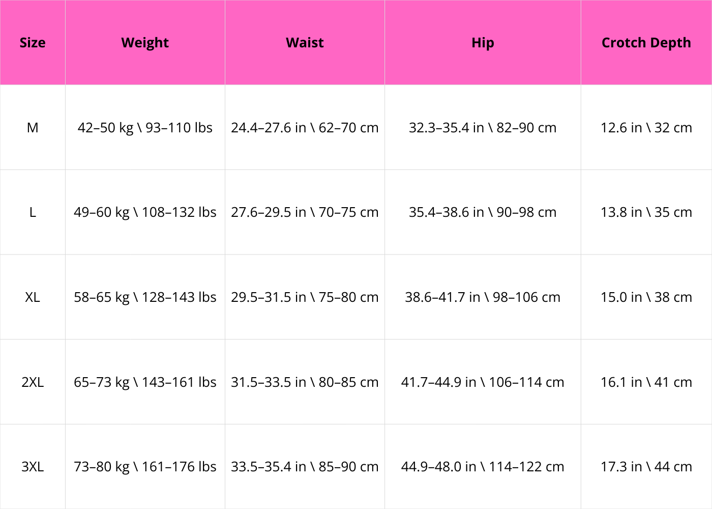Click the 35.4–38.6 in hip cell
Image resolution: width=712 pixels, height=509 pixels.
(x=483, y=212)
